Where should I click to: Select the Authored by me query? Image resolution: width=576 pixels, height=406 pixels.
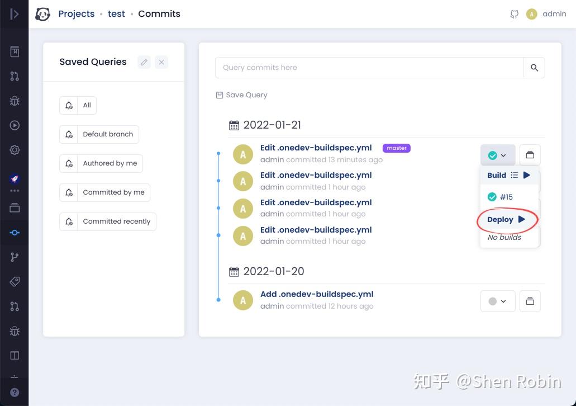(110, 163)
